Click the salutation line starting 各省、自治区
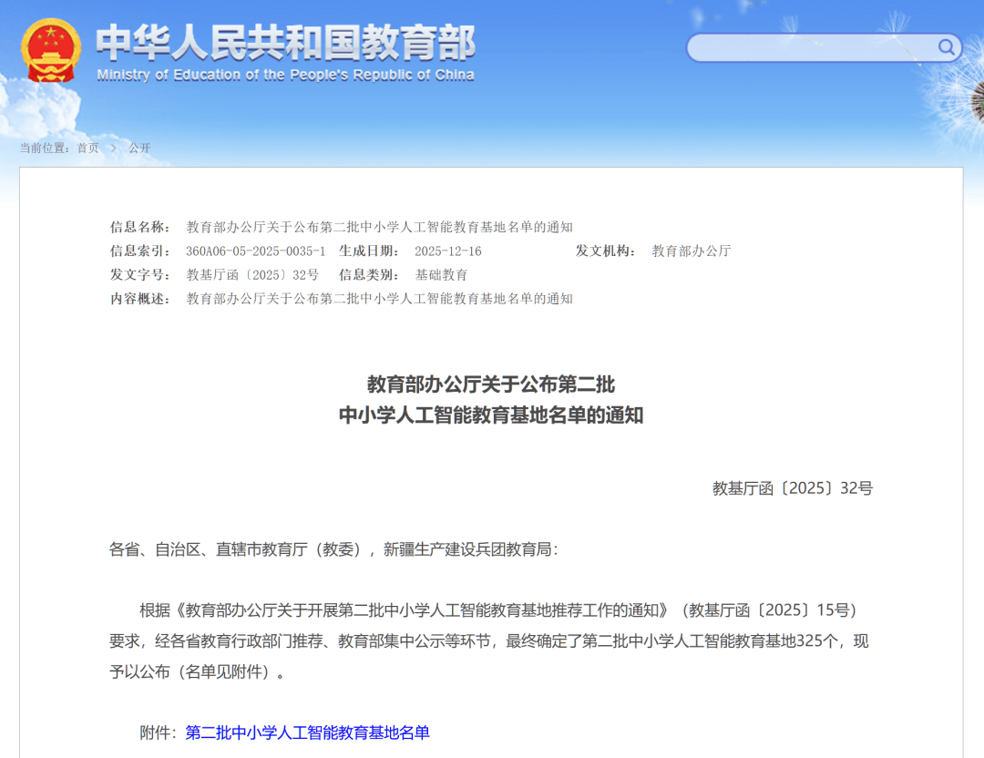984x758 pixels. point(333,549)
